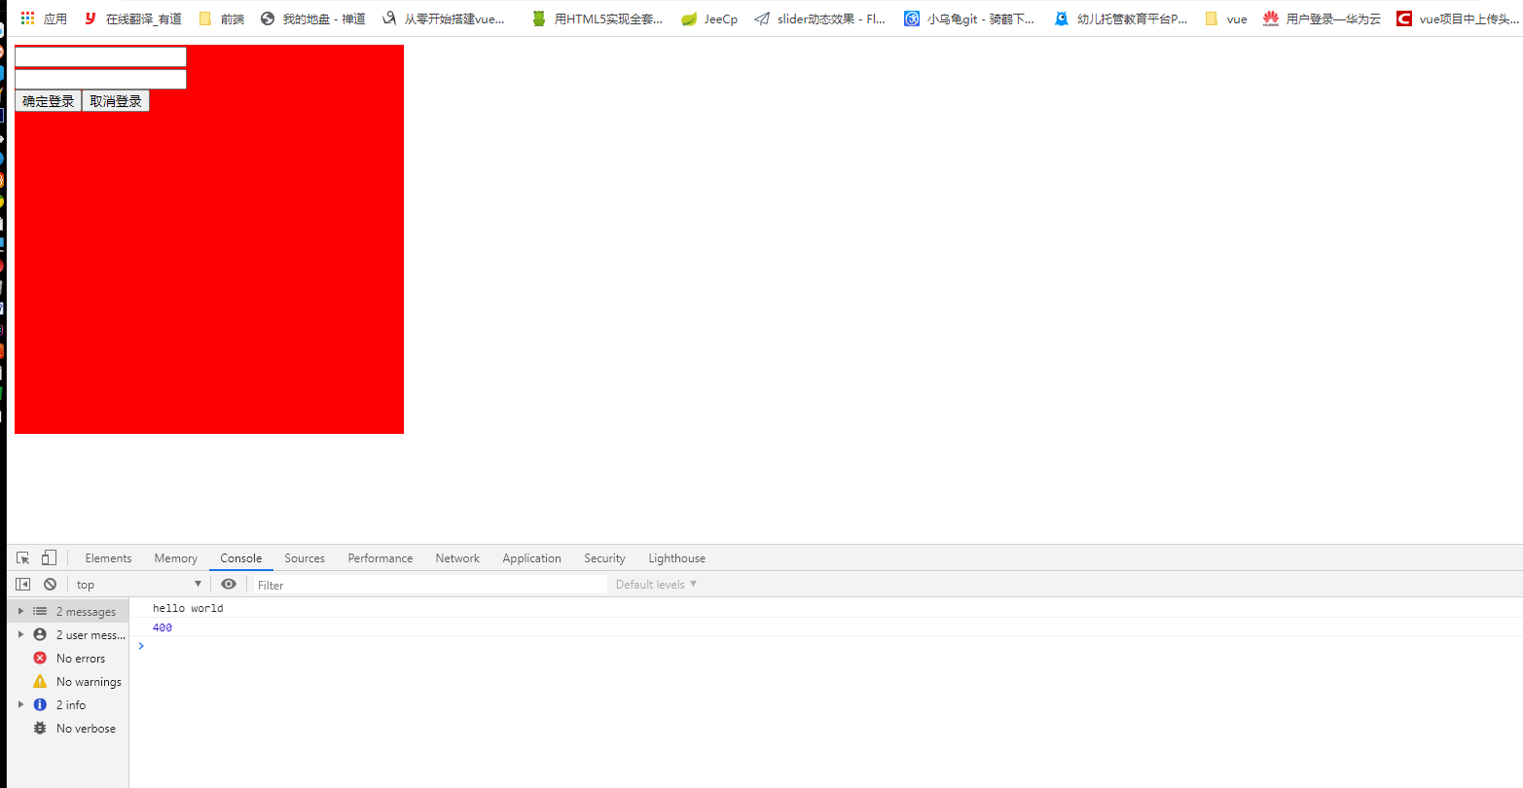Activate the inspect element picker icon

coord(23,558)
